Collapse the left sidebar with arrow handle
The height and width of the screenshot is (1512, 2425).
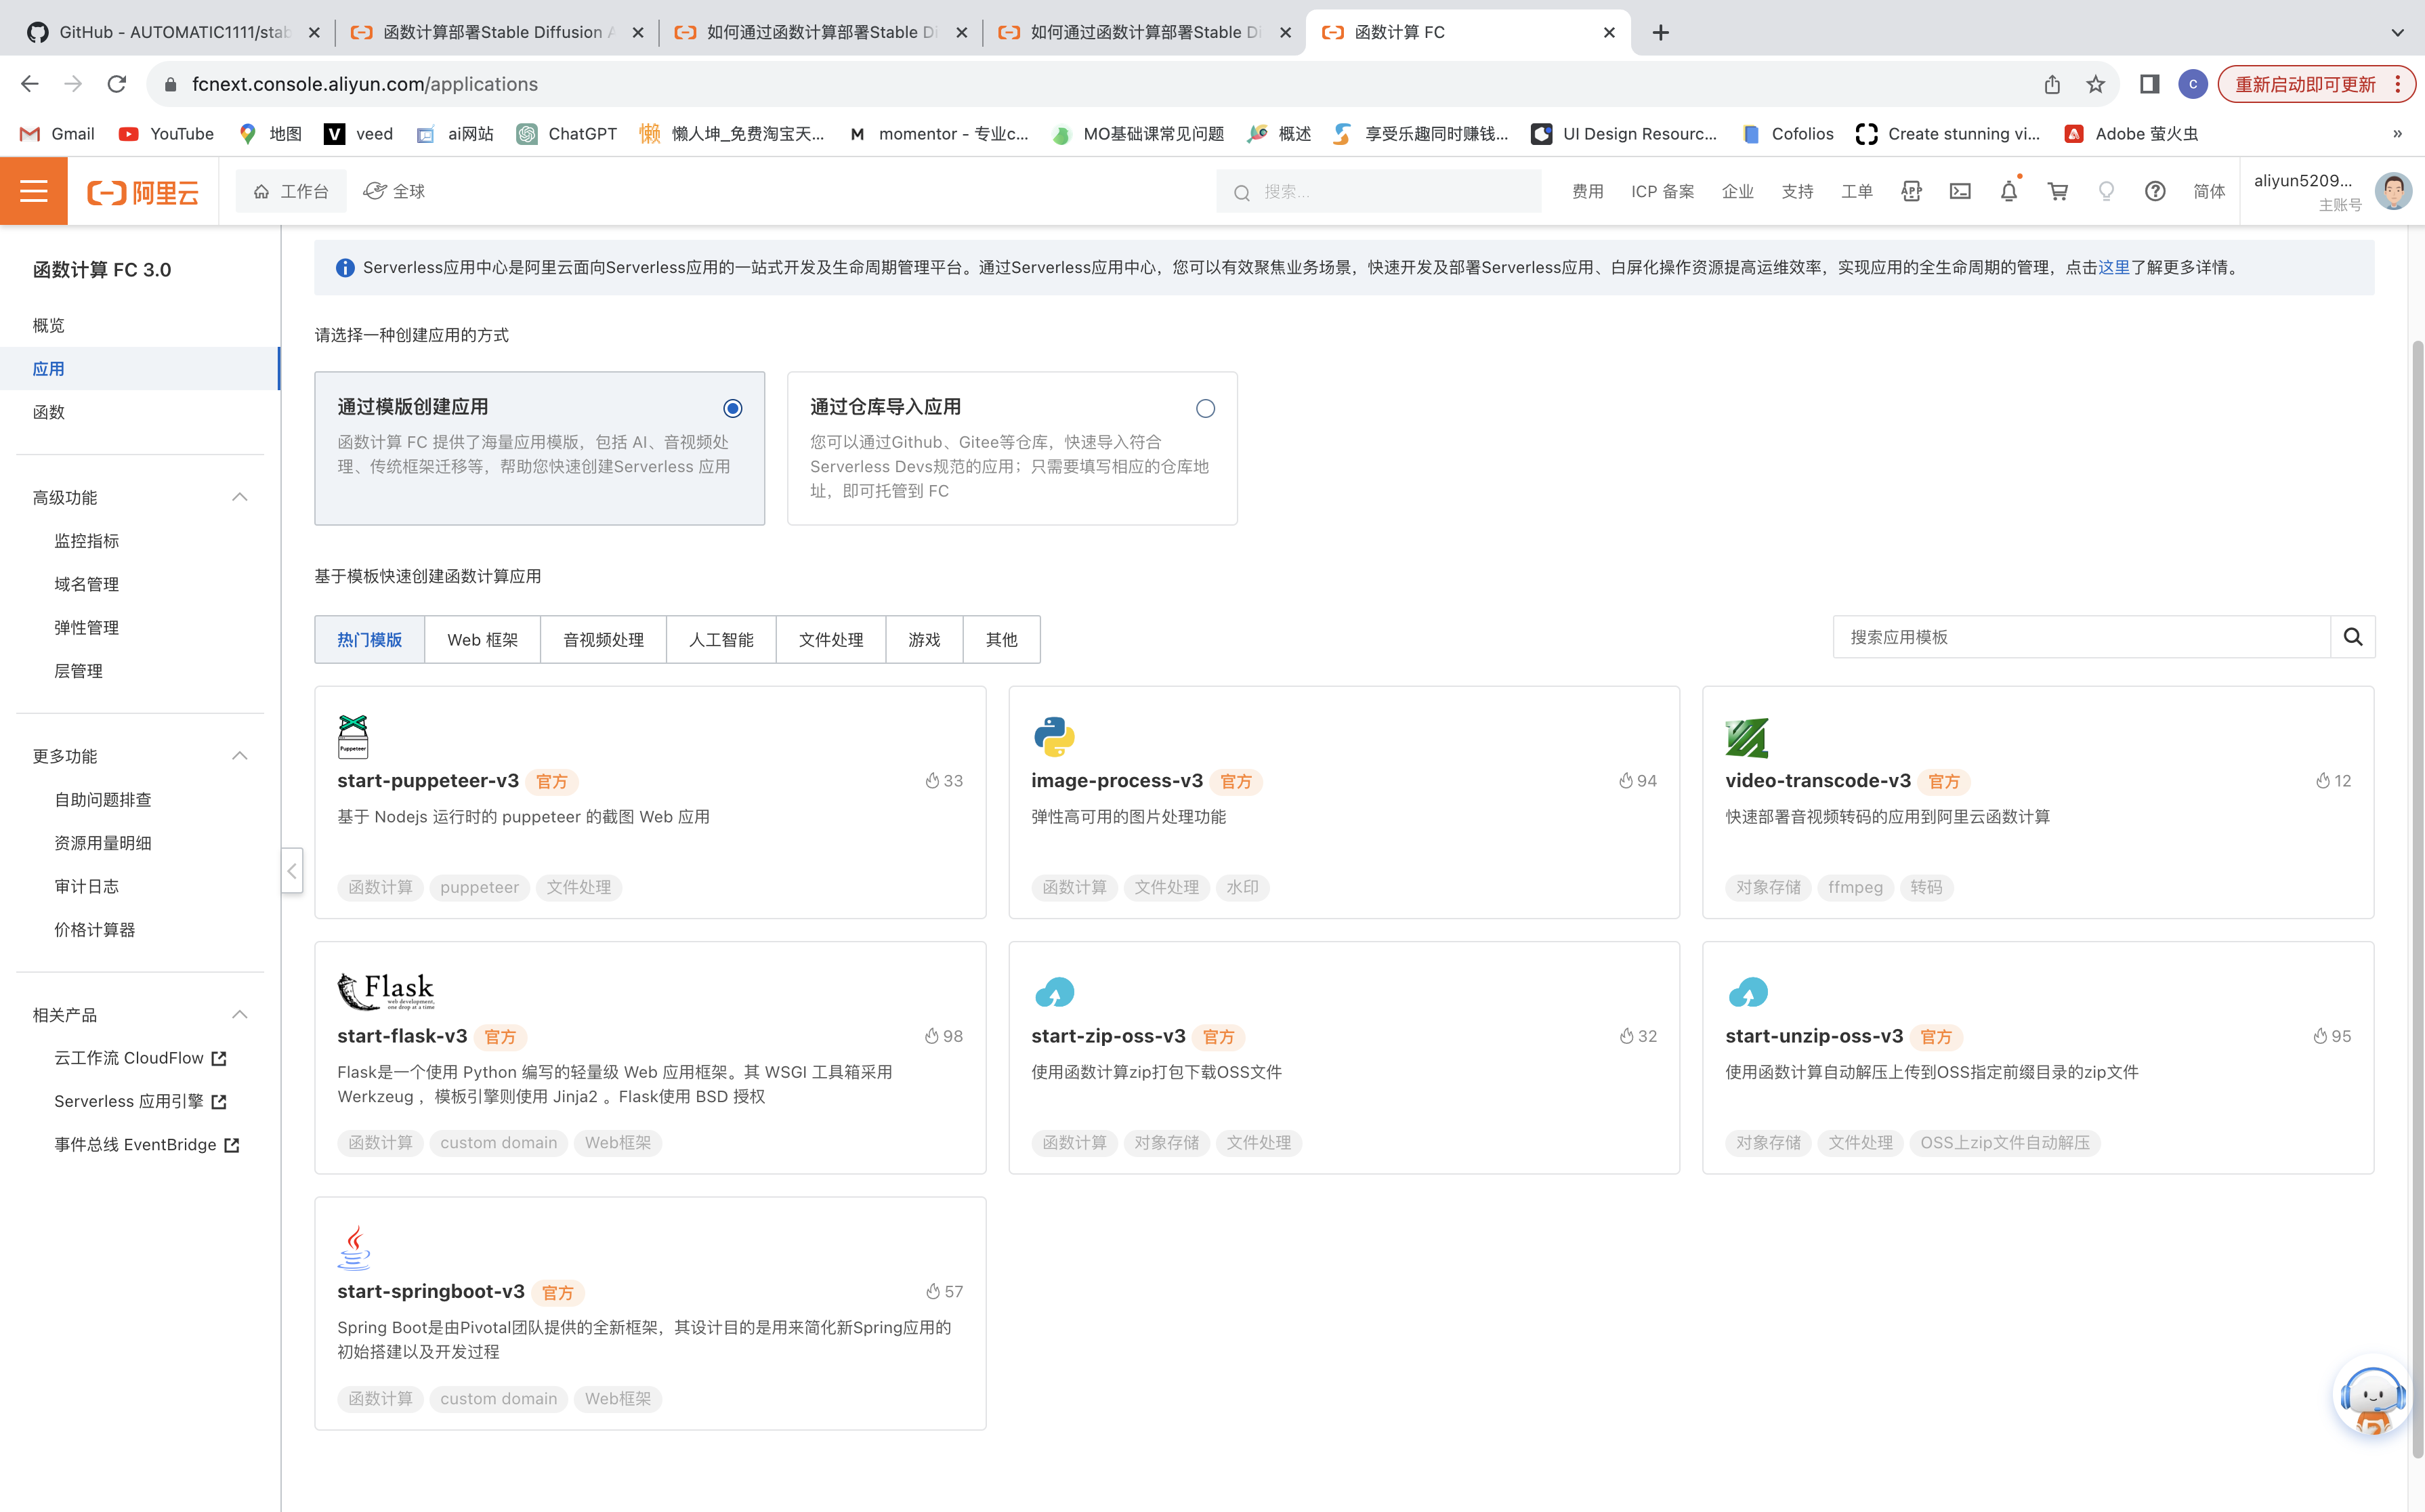[292, 870]
